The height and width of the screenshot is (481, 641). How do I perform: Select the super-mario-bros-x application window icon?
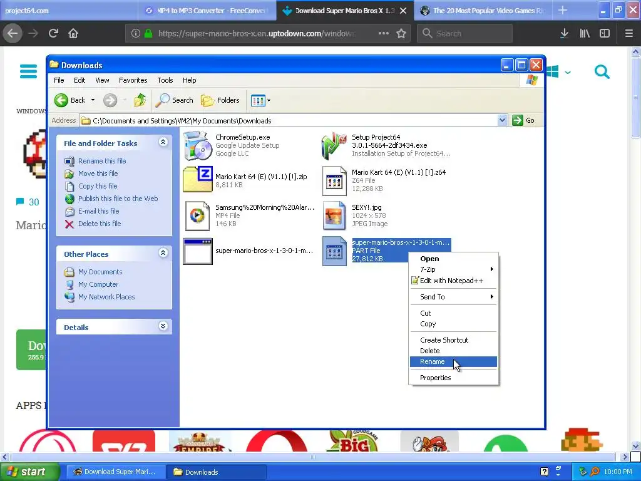coord(197,252)
